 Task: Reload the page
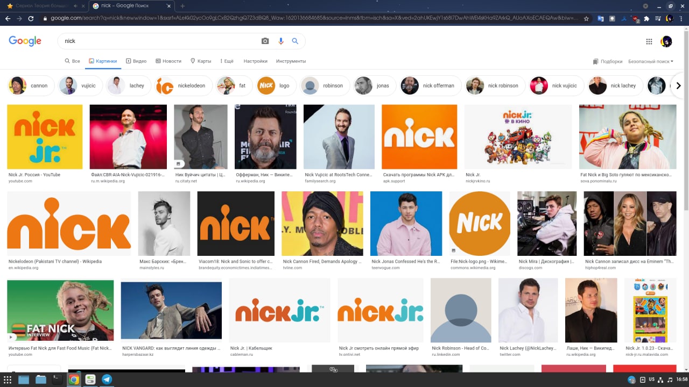click(x=31, y=18)
